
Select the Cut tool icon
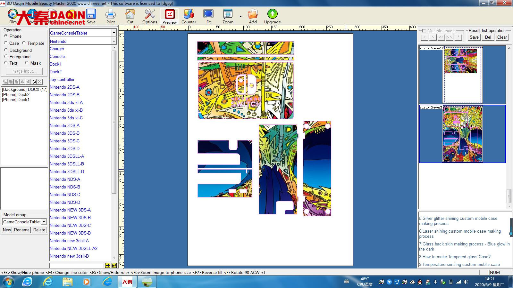(130, 16)
